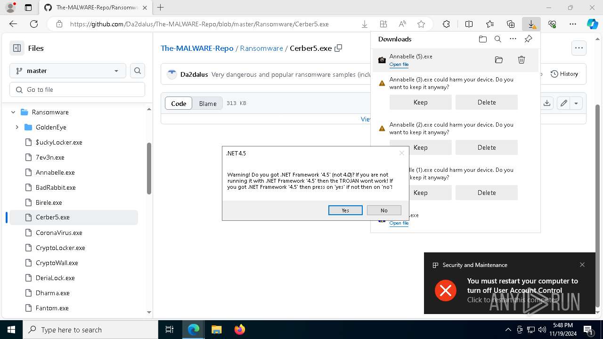Screen dimensions: 603x339
Task: Open the edit file options dropdown
Action: point(576,103)
